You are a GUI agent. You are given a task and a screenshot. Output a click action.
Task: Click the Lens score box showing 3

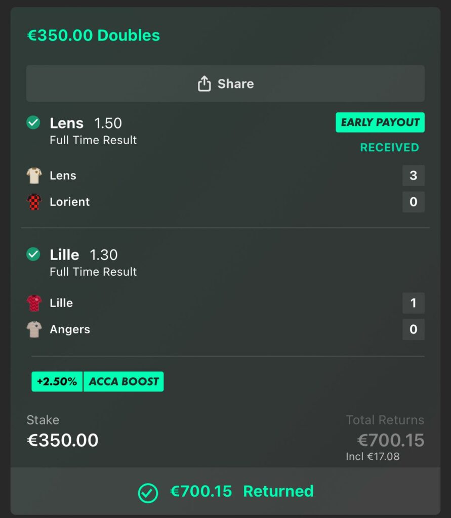coord(413,176)
